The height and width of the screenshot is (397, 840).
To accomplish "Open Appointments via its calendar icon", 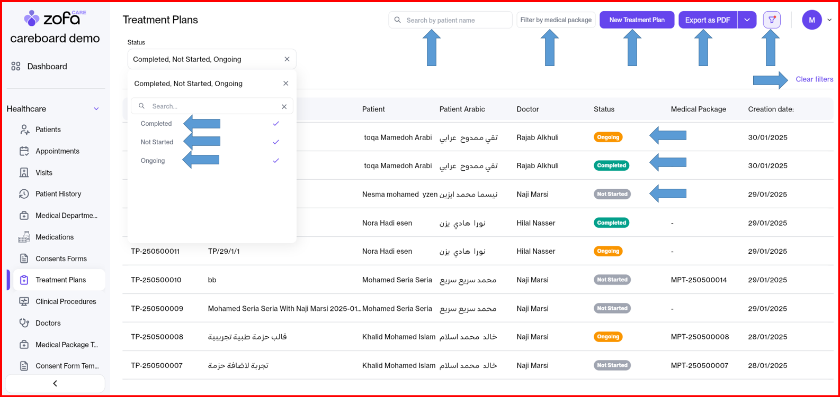I will point(24,151).
